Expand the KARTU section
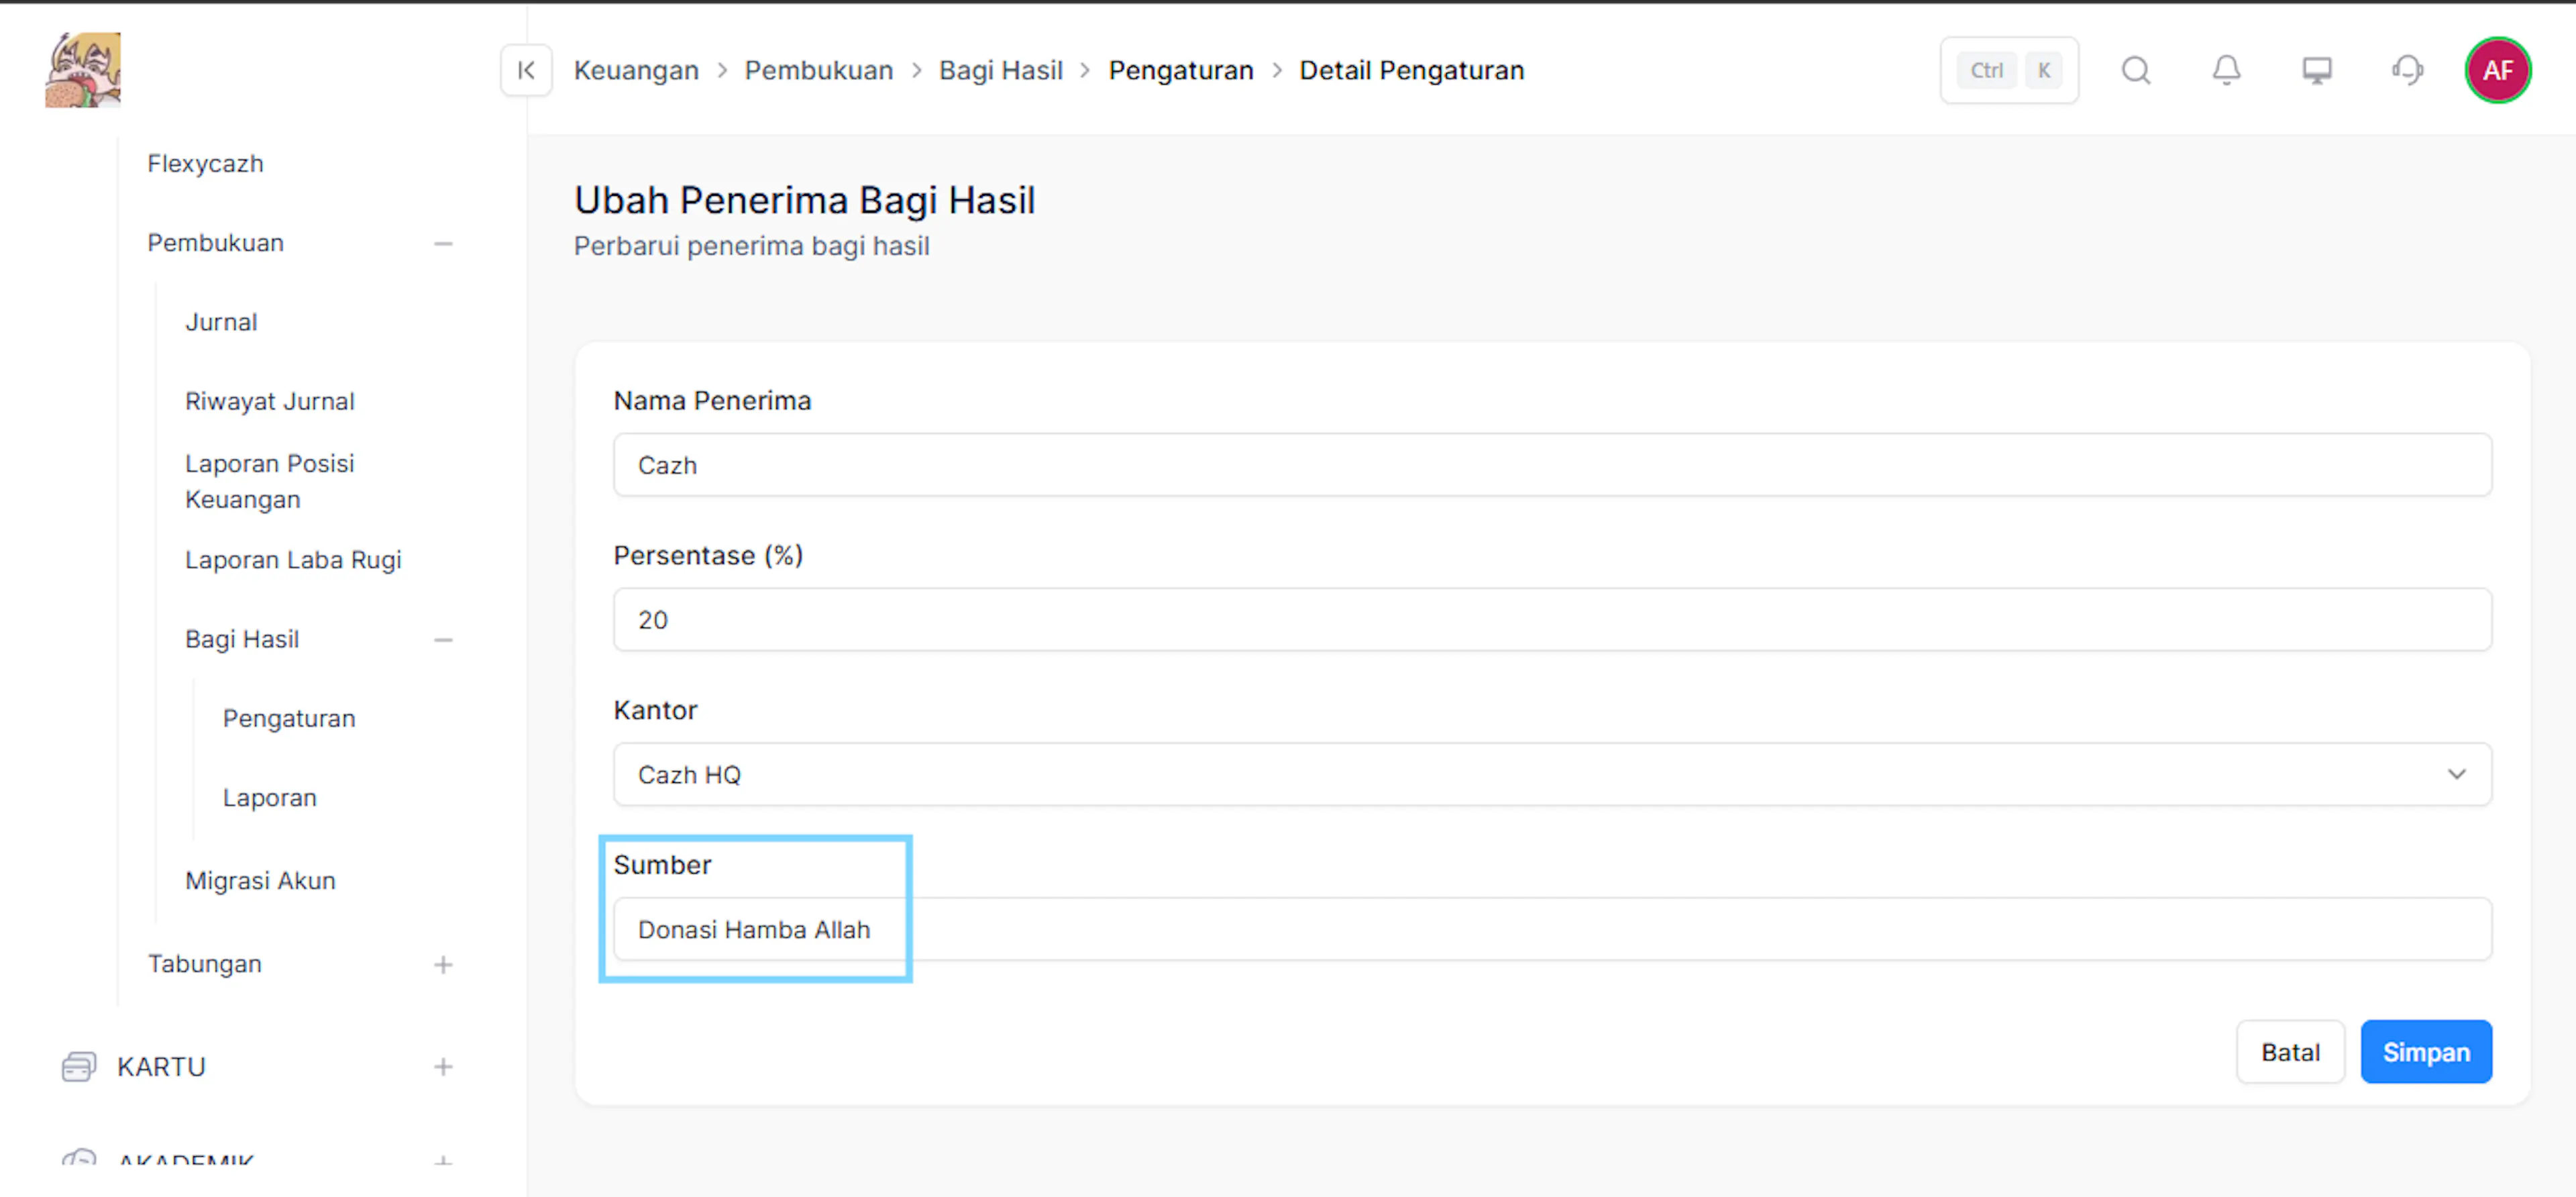2576x1197 pixels. (x=443, y=1066)
